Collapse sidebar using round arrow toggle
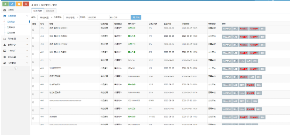Image resolution: width=290 pixels, height=135 pixels. (16, 68)
